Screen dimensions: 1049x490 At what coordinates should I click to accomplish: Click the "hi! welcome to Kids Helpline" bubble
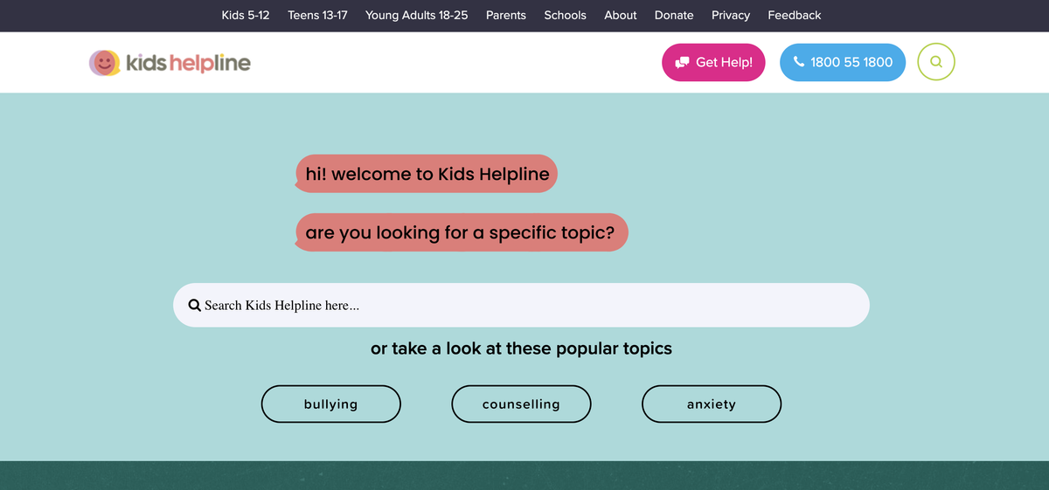426,174
